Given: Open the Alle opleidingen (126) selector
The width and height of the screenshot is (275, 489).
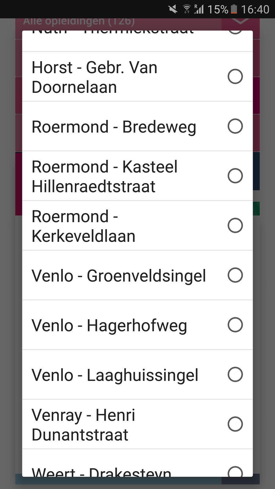Looking at the screenshot, I should pyautogui.click(x=79, y=22).
